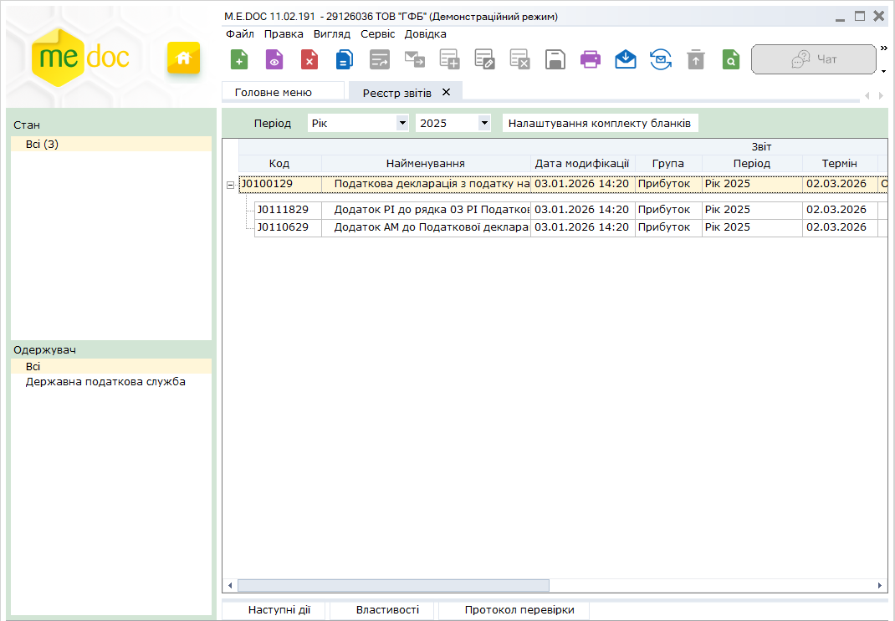Click Налаштування комплекту бланків button
The image size is (895, 621).
[600, 123]
